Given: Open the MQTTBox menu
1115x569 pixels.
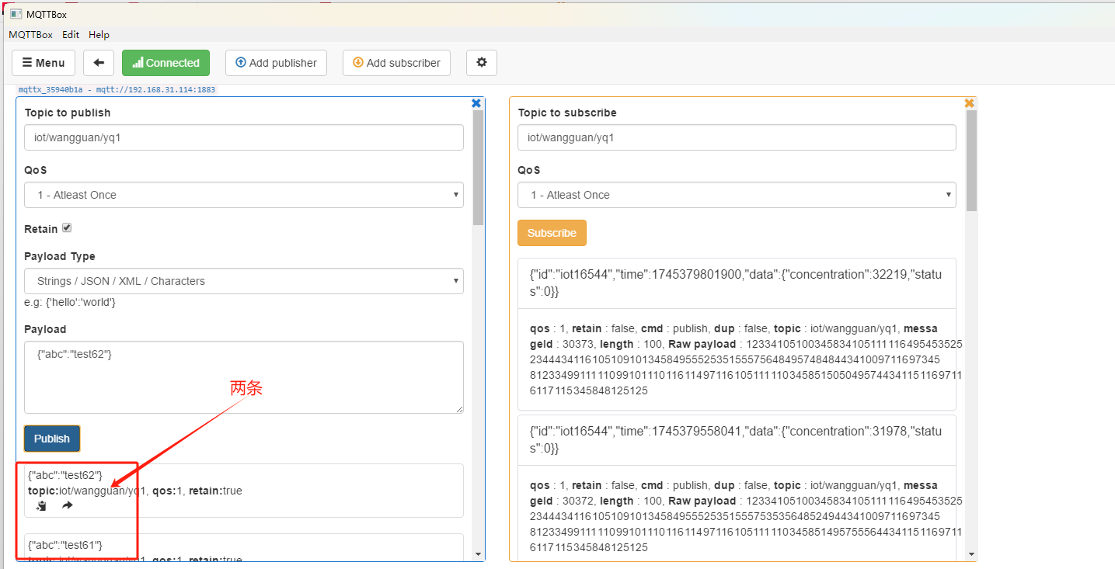Looking at the screenshot, I should [30, 35].
